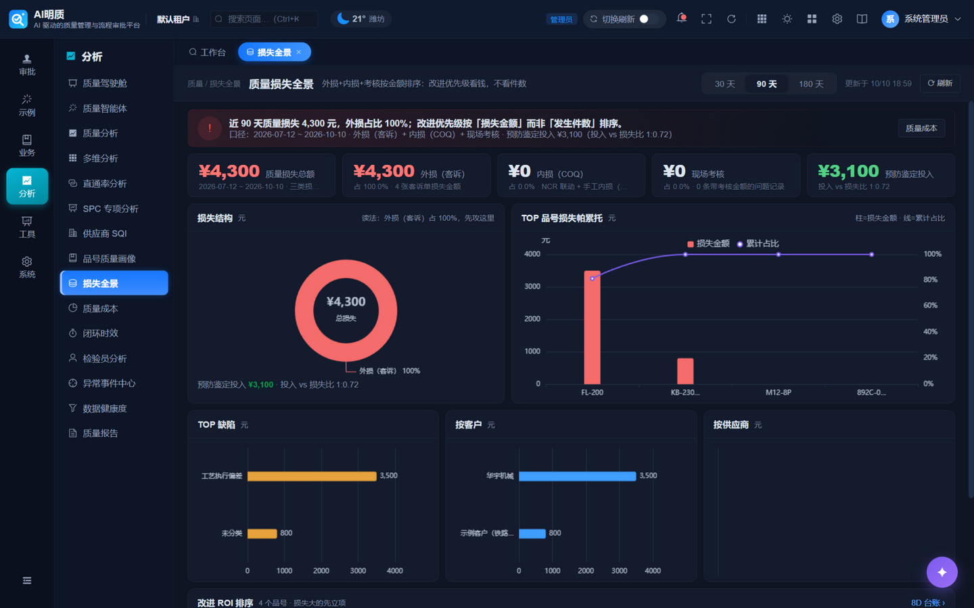Select the 90 天 time range
Image resolution: width=974 pixels, height=608 pixels.
(766, 84)
